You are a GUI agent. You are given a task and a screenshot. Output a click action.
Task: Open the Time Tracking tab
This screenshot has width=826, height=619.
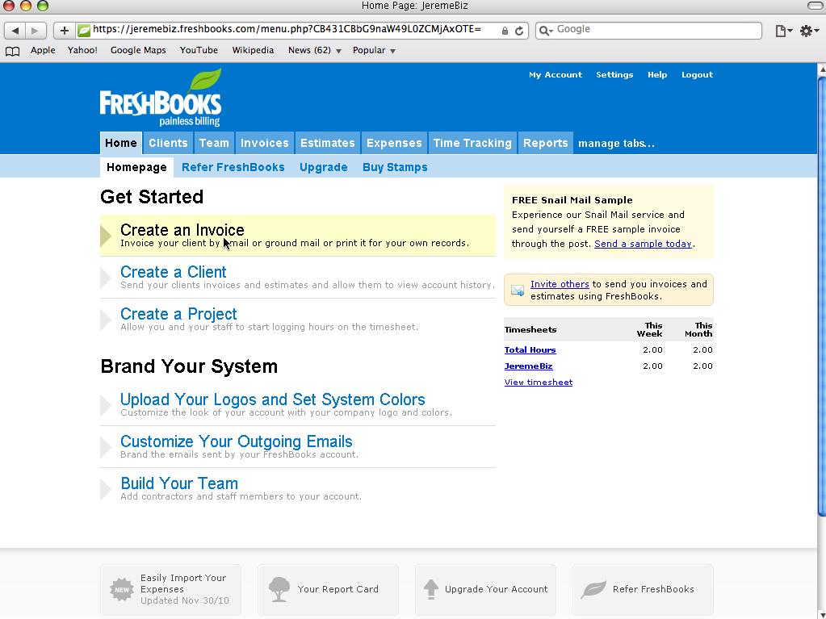(x=472, y=143)
